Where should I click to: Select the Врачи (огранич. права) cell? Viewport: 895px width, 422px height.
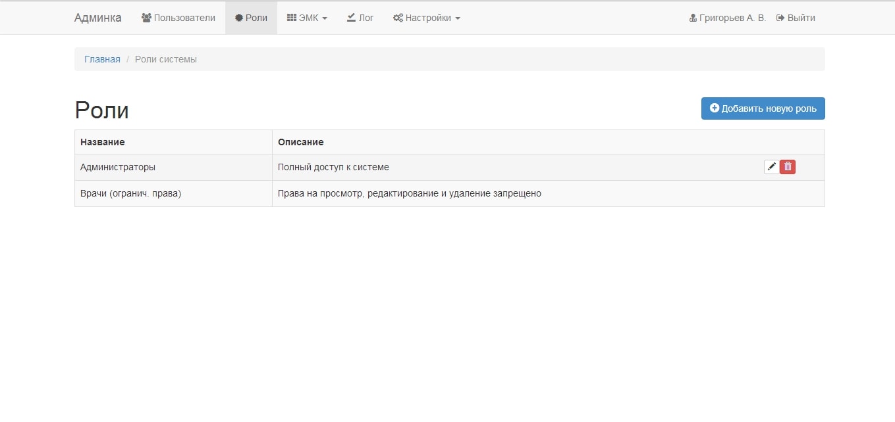tap(173, 193)
